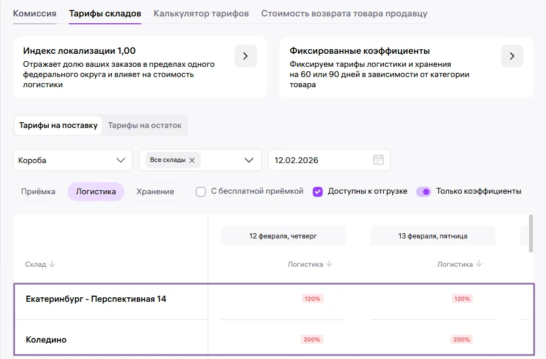Select the Приёмка filter chip
Screen dimensions: 546x359
click(38, 191)
